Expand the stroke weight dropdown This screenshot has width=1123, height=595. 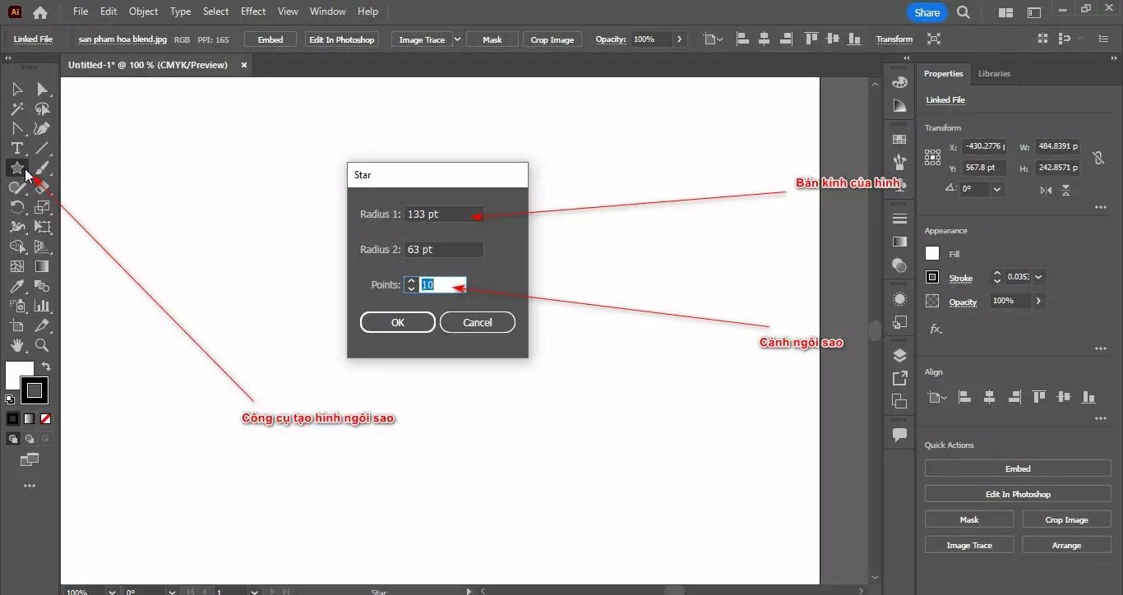tap(1039, 278)
